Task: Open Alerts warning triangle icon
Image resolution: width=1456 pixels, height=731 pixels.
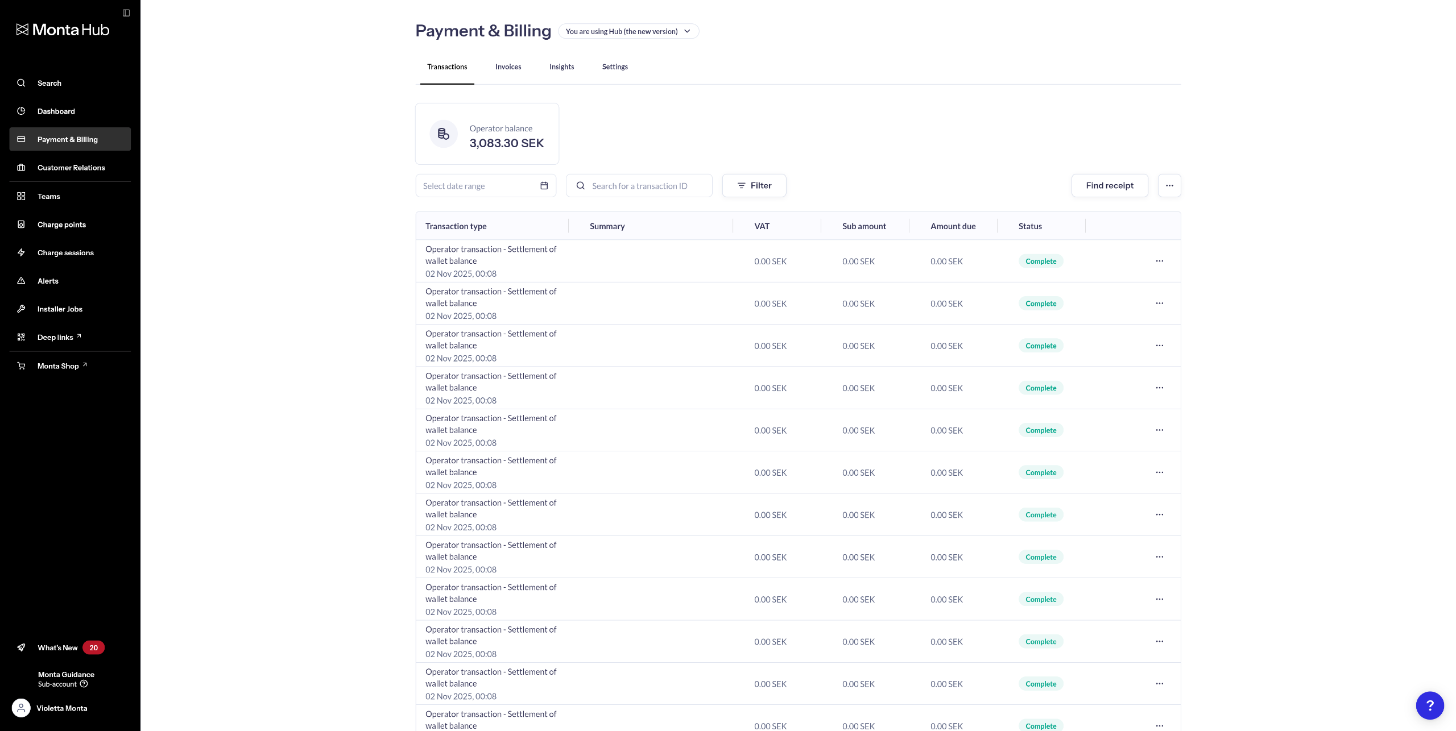Action: point(21,281)
